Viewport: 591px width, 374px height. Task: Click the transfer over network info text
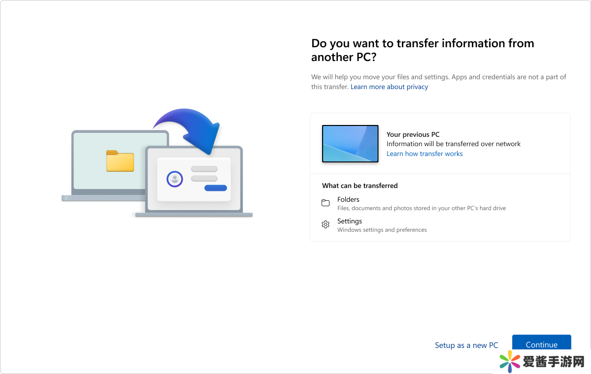(453, 144)
